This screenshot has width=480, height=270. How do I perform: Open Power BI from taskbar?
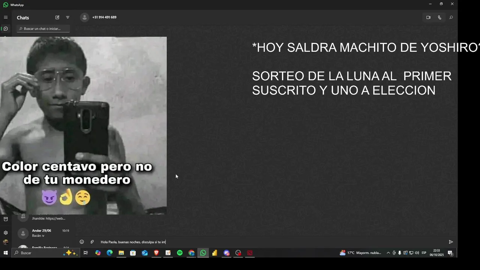click(x=214, y=253)
